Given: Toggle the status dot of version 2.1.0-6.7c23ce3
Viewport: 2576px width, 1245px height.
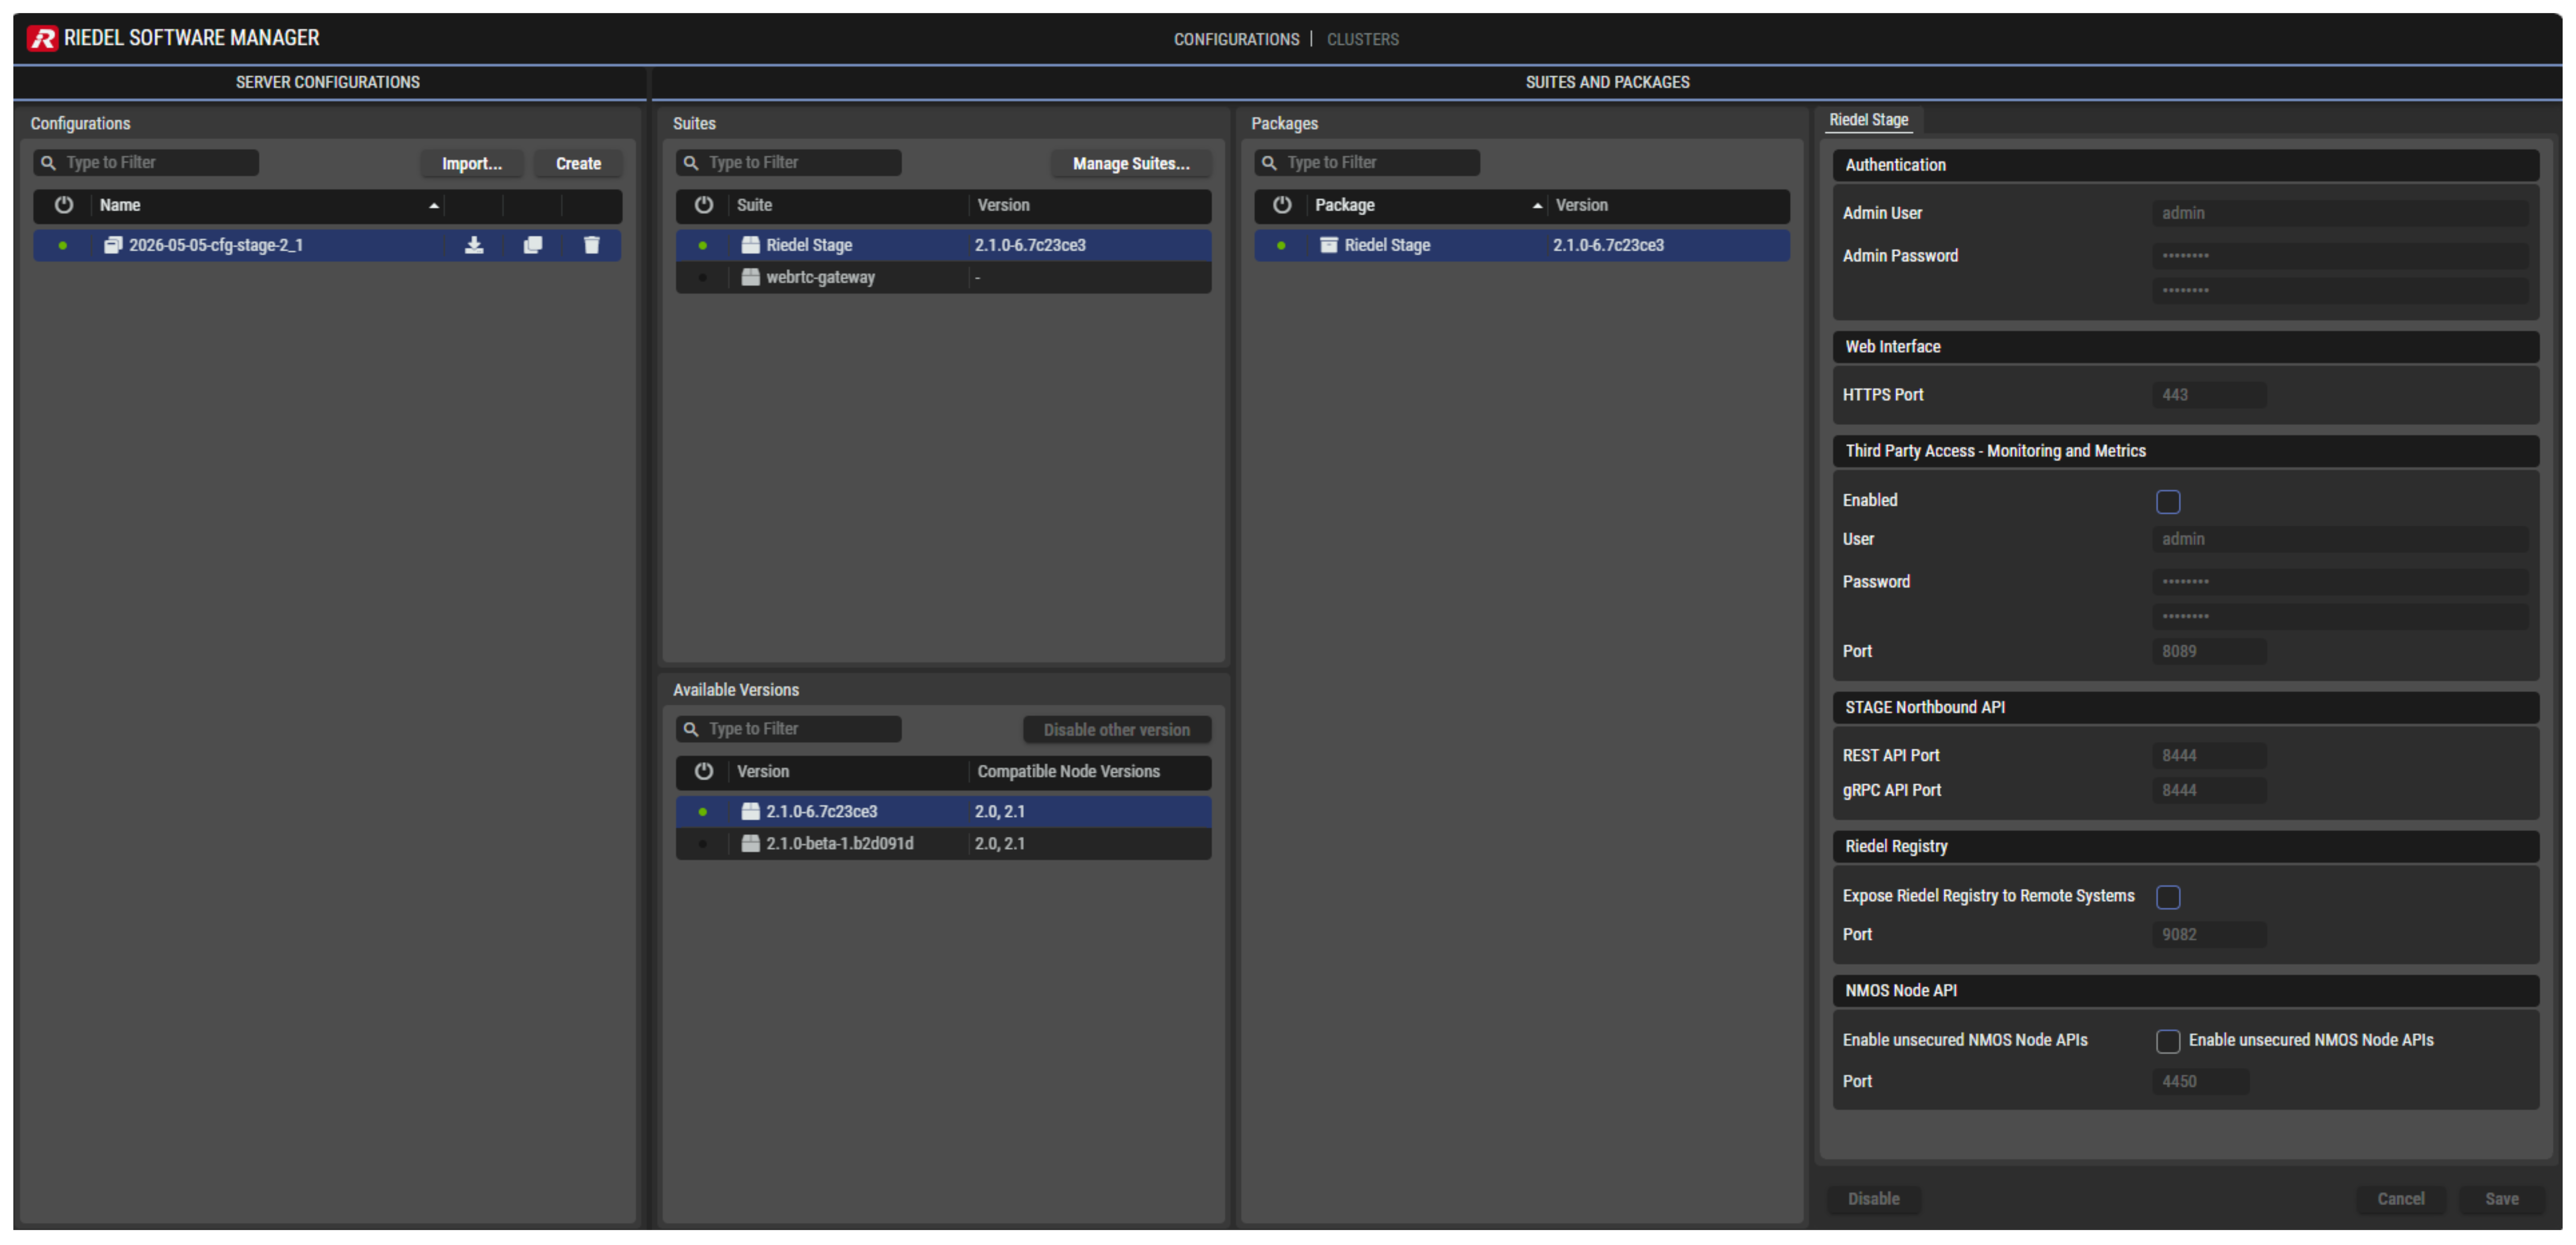Looking at the screenshot, I should pos(703,812).
